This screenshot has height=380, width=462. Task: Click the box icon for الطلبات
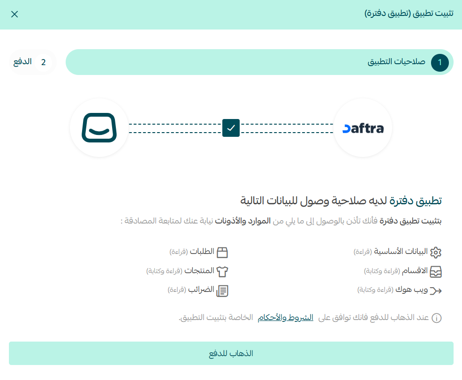tap(222, 252)
